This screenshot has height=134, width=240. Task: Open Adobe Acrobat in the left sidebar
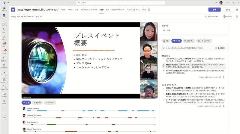[4, 73]
